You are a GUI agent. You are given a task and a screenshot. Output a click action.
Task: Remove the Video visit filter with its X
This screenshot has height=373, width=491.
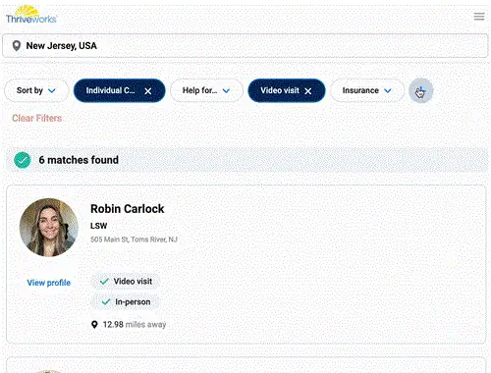308,91
